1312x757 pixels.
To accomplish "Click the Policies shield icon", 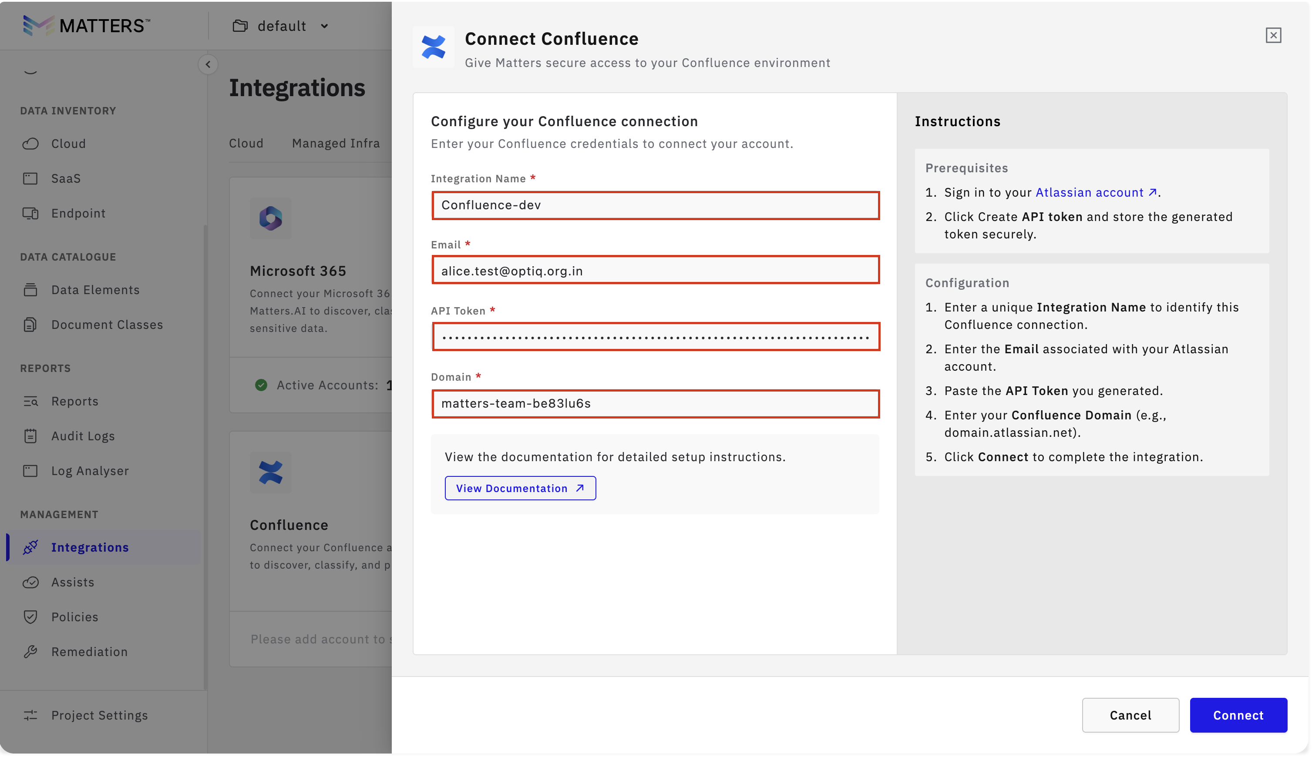I will point(31,616).
